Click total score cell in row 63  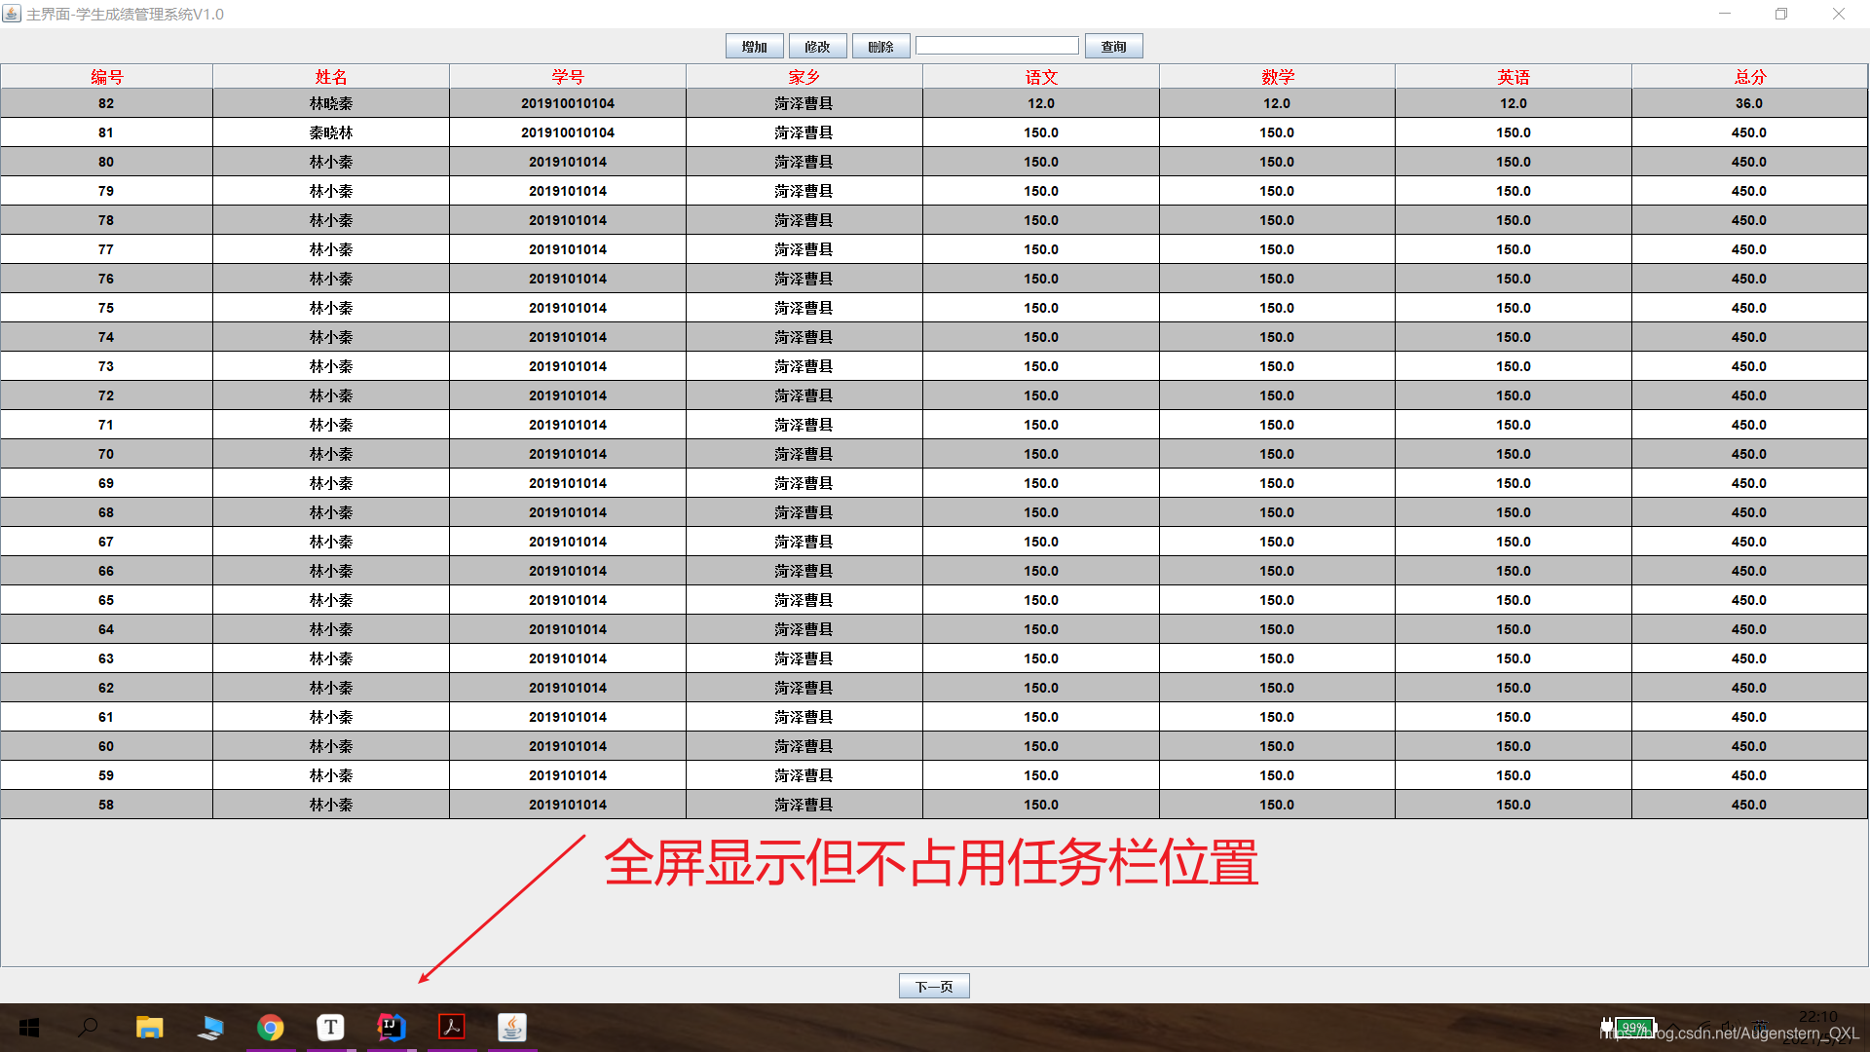coord(1749,658)
